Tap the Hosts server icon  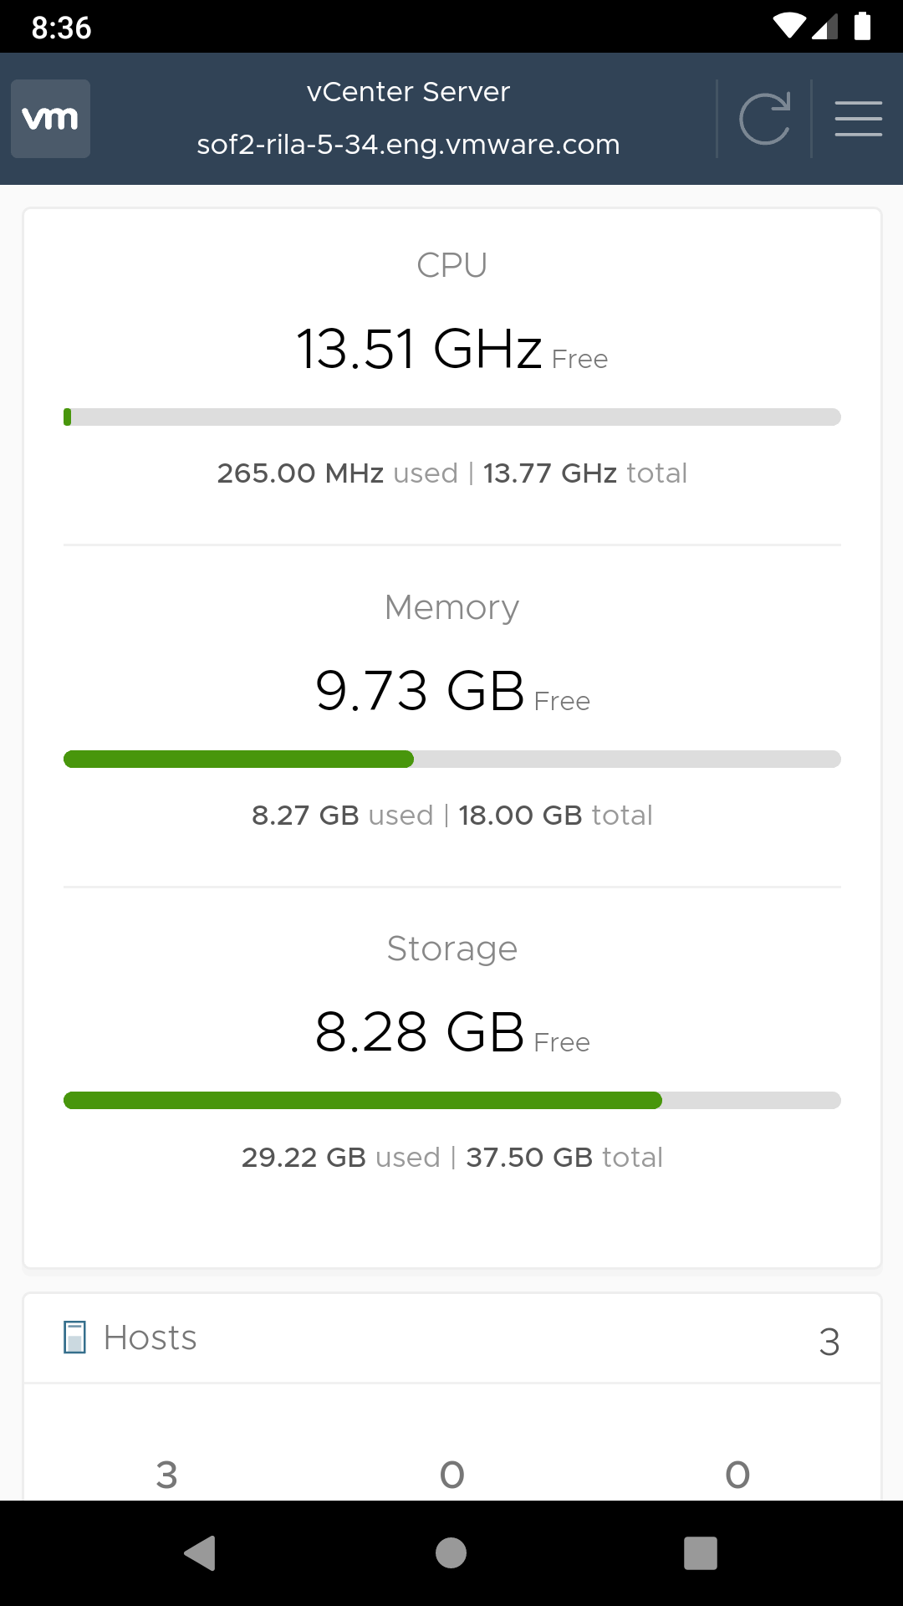coord(75,1337)
